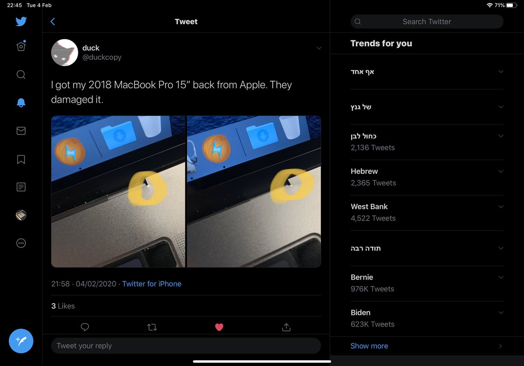Image resolution: width=524 pixels, height=366 pixels.
Task: Open the Notifications bell icon
Action: click(x=21, y=103)
